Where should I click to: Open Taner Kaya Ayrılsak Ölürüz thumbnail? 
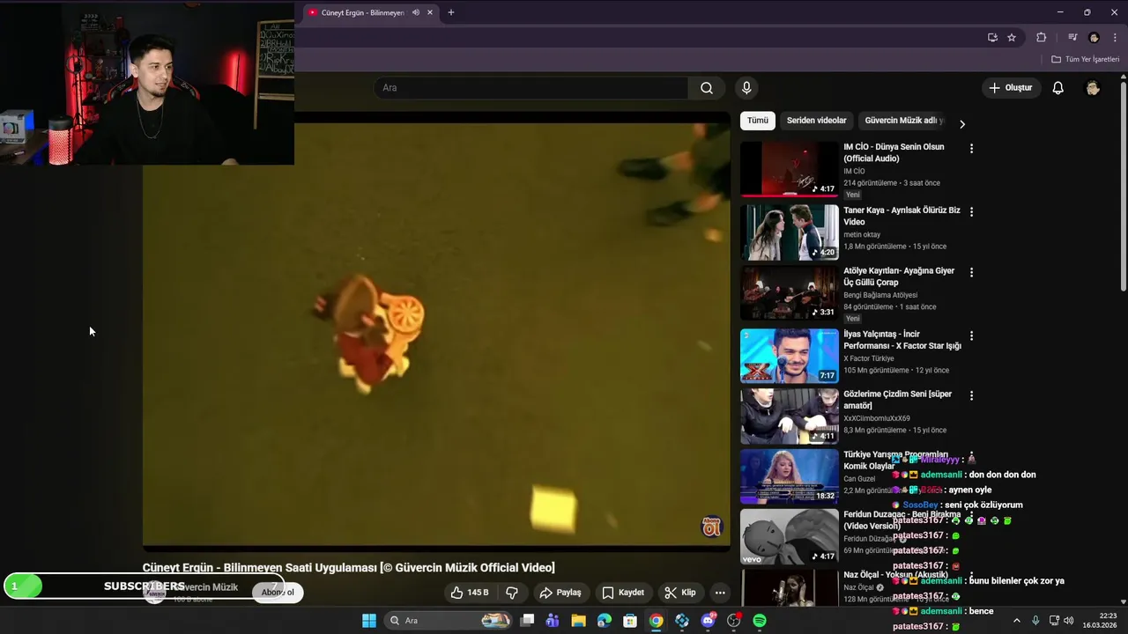[x=790, y=232]
